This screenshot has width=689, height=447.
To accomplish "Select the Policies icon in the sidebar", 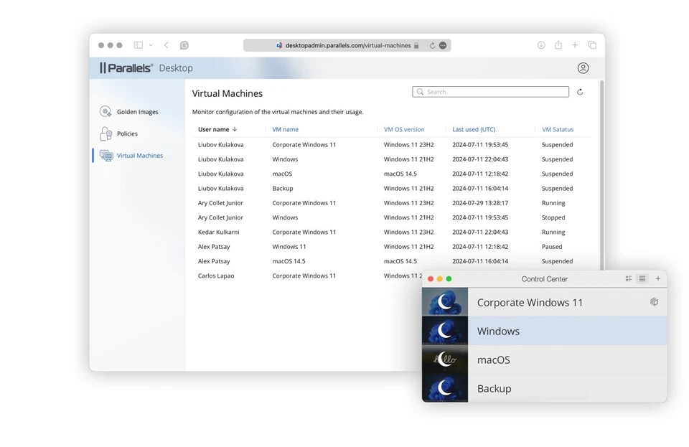I will click(x=106, y=133).
